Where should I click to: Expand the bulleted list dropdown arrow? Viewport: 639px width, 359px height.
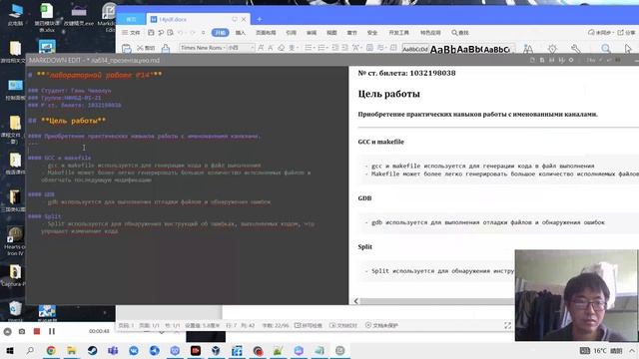(315, 48)
